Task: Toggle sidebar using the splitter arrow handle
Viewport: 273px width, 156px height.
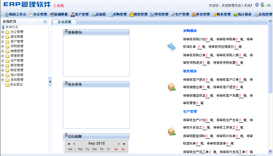Action: pyautogui.click(x=50, y=82)
